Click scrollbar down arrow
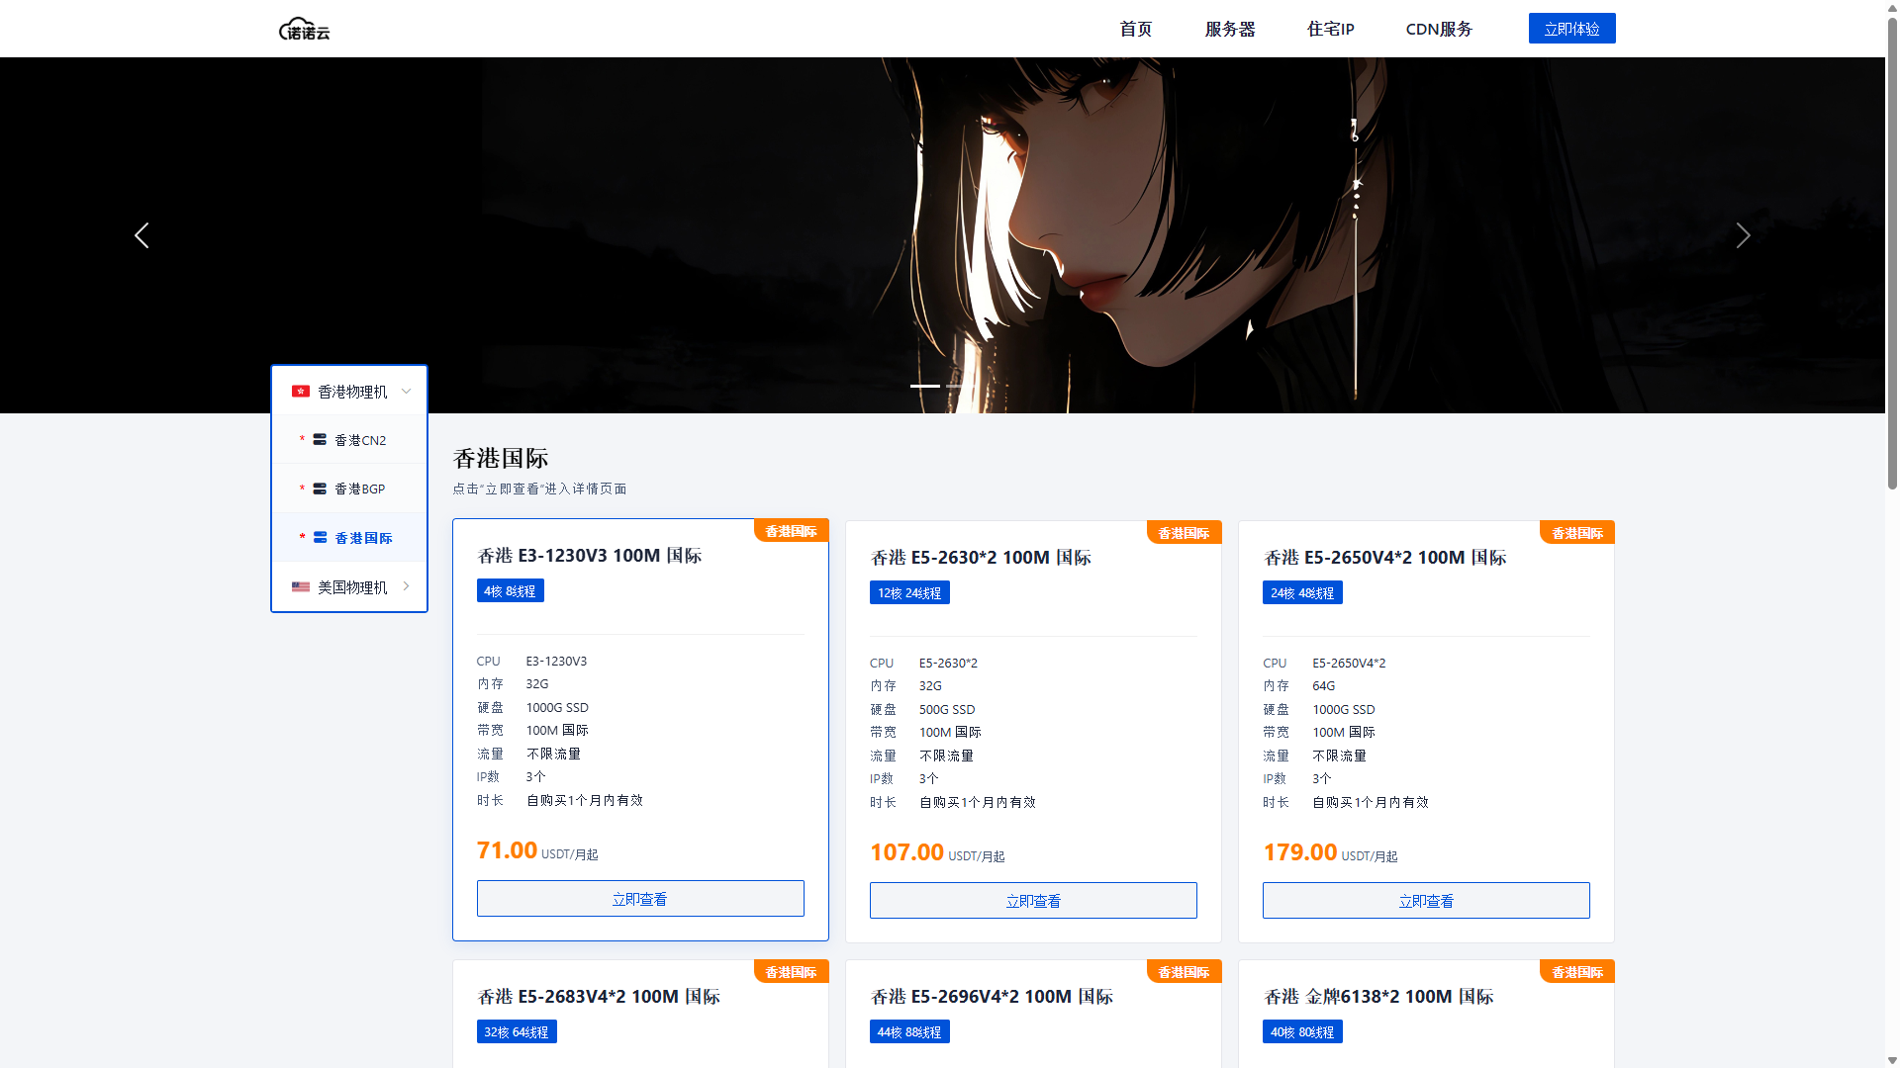The height and width of the screenshot is (1068, 1900). (1892, 1060)
